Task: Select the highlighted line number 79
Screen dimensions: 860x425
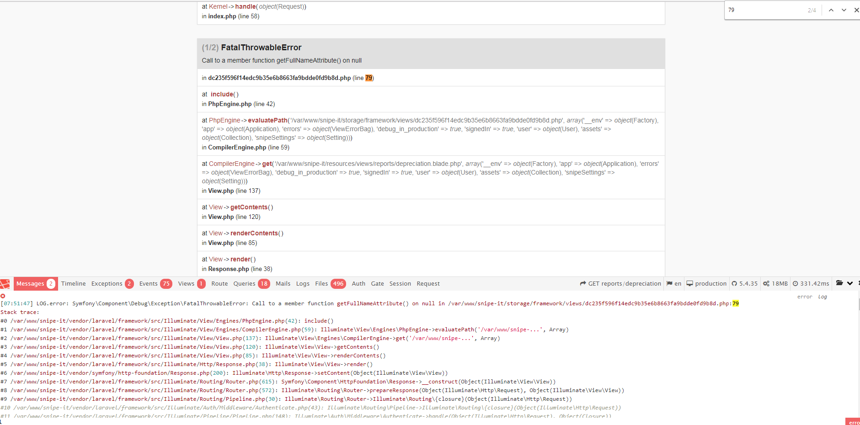Action: tap(369, 78)
